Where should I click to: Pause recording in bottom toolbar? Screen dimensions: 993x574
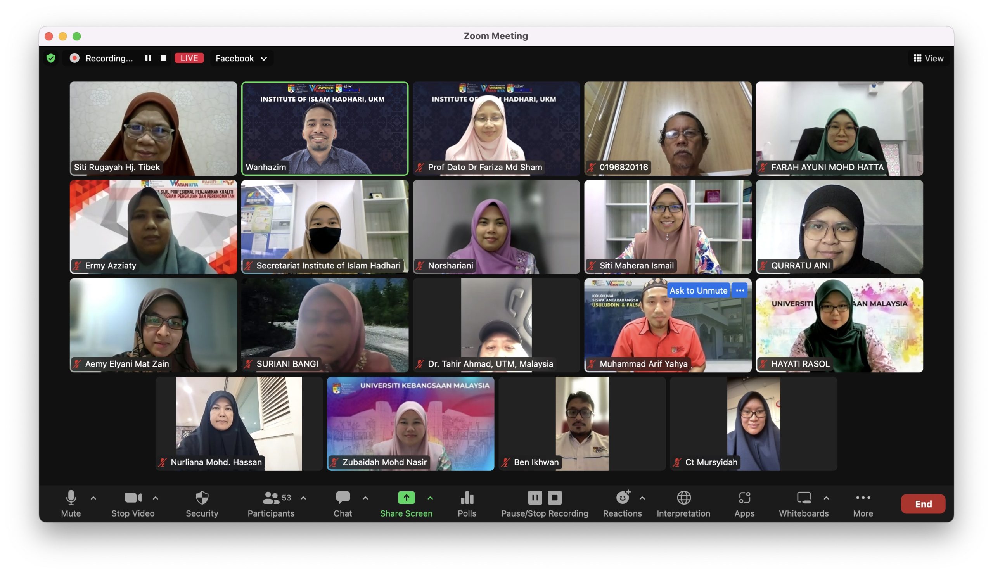[535, 498]
